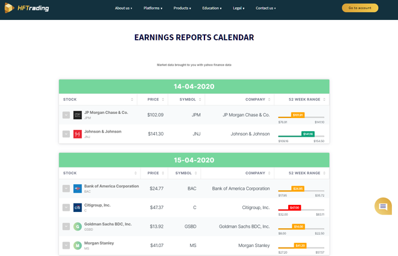The image size is (398, 256).
Task: Click the Morgan Stanley M avatar
Action: (x=77, y=245)
